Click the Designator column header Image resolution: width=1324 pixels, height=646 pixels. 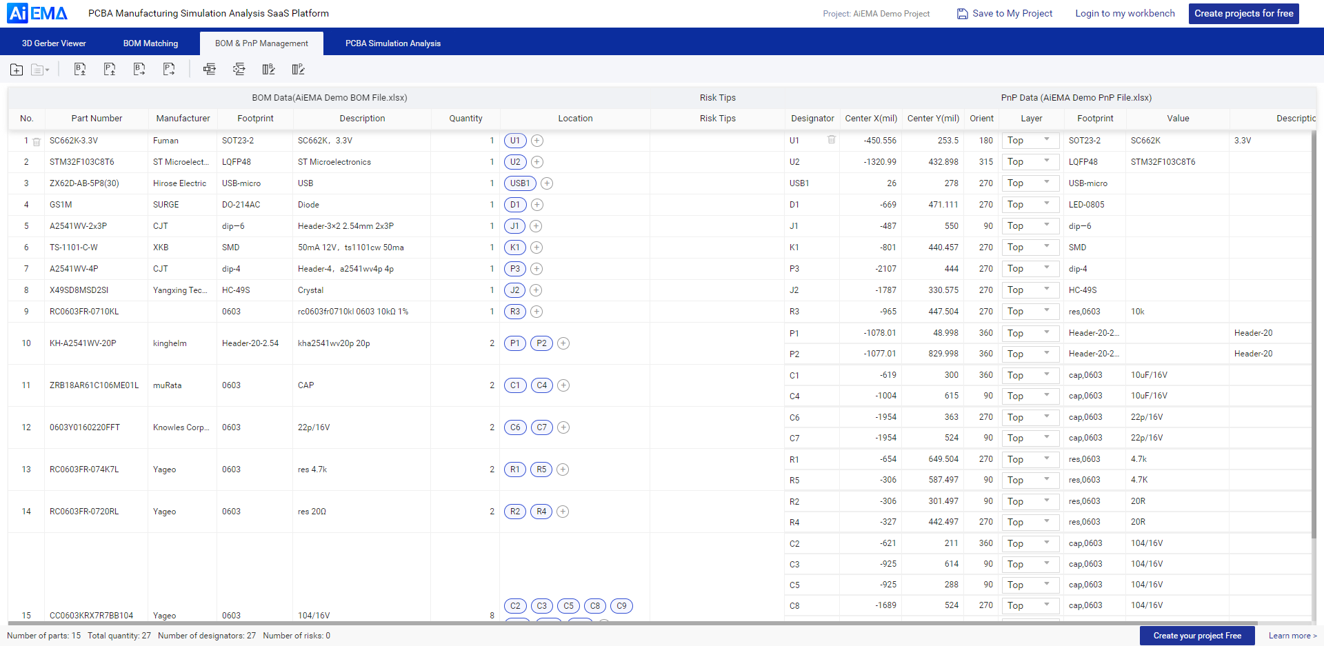coord(812,119)
